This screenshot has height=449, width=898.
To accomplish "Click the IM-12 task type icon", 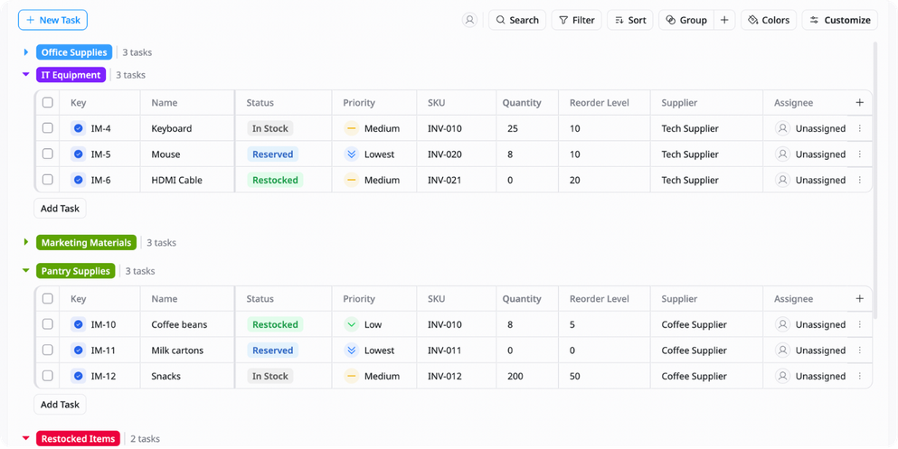I will tap(79, 376).
